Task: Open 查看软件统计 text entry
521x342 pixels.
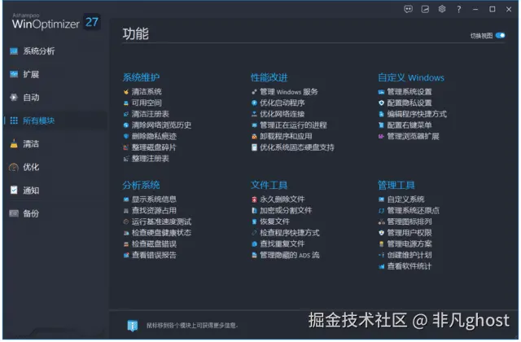Action: click(x=409, y=266)
